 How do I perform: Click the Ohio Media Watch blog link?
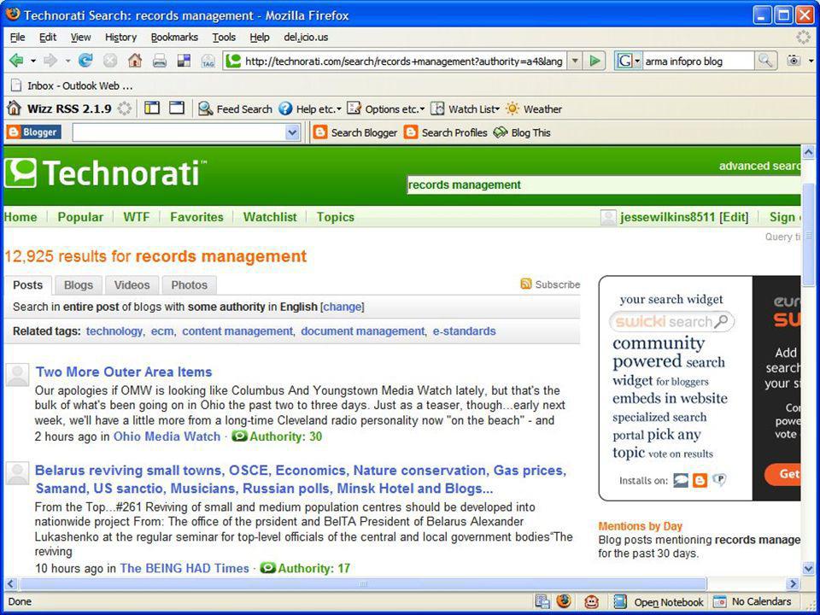[x=167, y=436]
